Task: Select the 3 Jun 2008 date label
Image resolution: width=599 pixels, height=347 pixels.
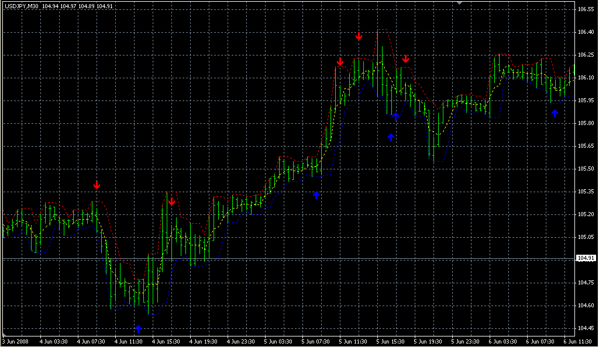Action: pyautogui.click(x=13, y=342)
